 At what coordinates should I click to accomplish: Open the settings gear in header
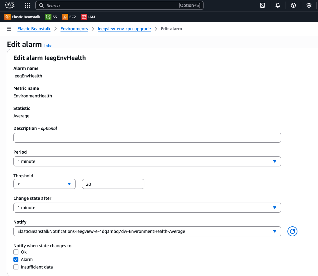tap(309, 6)
